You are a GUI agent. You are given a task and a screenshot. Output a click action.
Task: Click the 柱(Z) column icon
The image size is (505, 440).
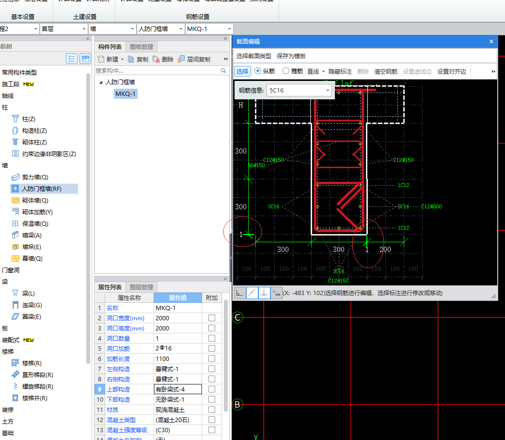(15, 119)
